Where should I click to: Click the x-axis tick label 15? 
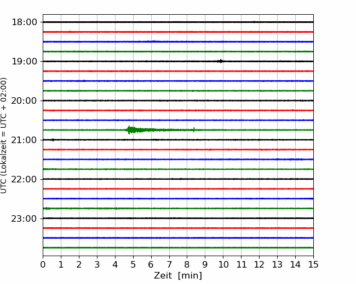tap(313, 264)
